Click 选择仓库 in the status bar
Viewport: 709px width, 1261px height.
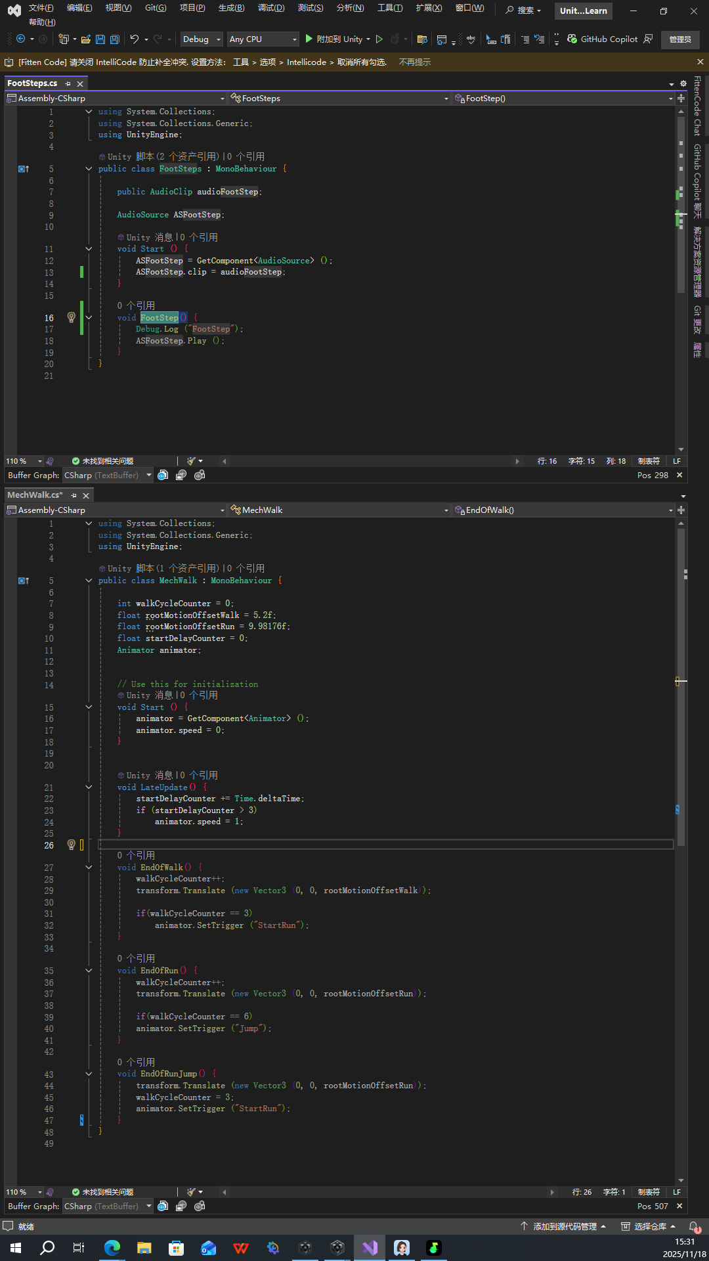[x=649, y=1226]
